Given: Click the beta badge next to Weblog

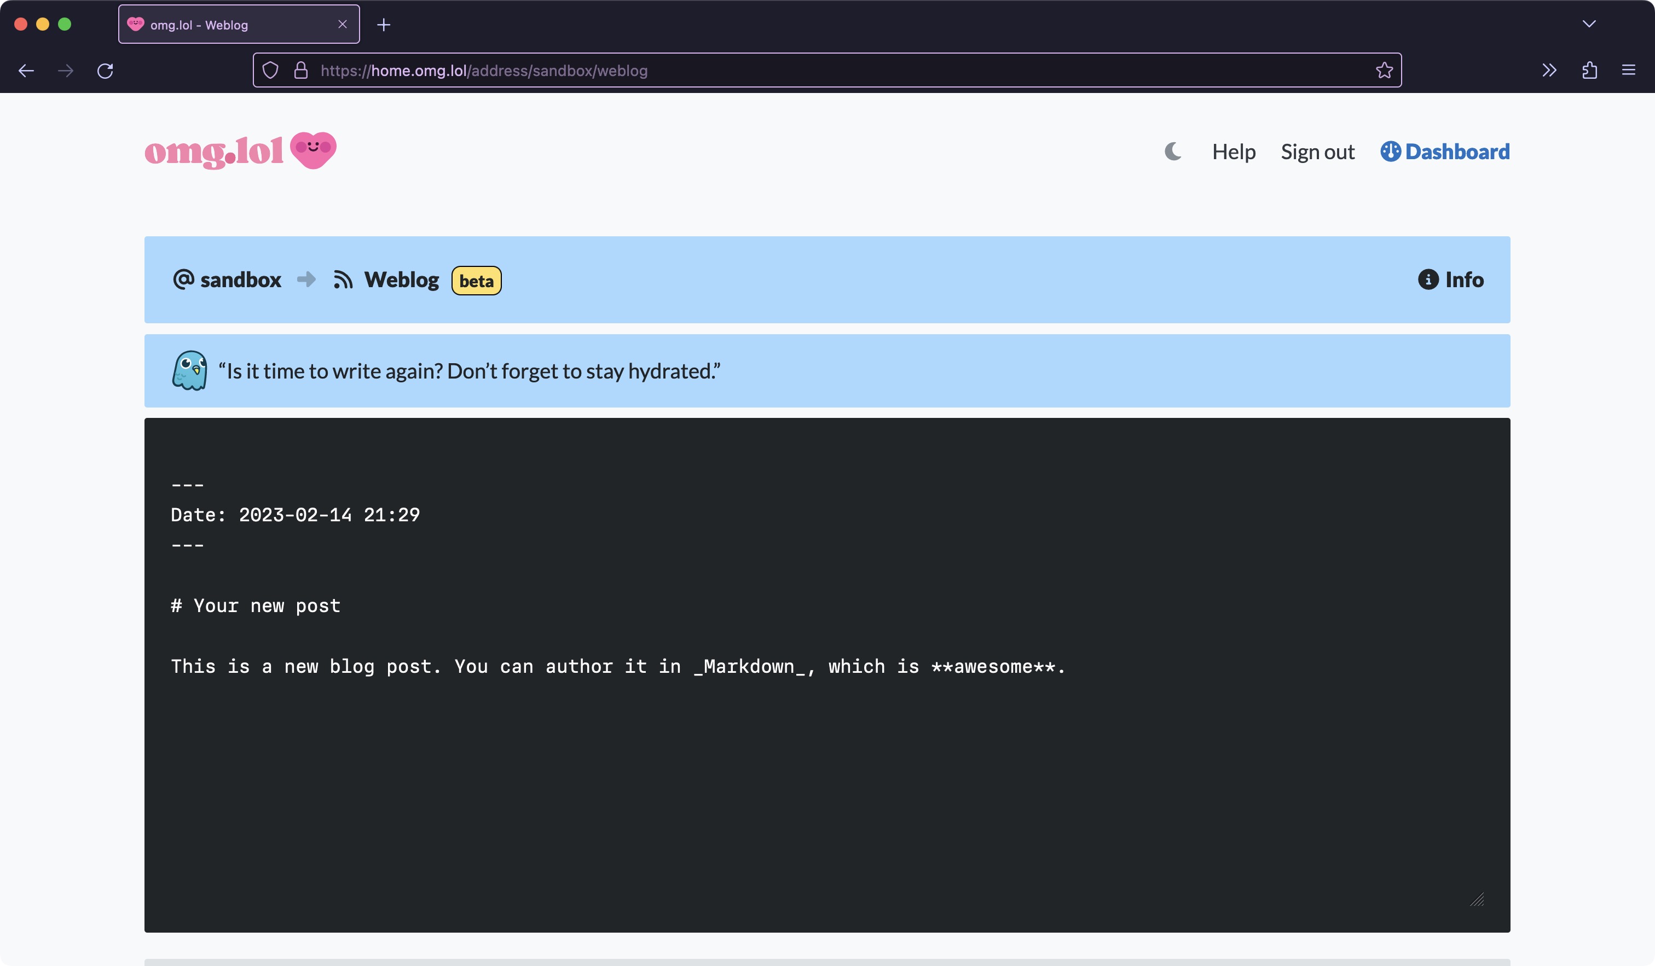Looking at the screenshot, I should pyautogui.click(x=476, y=281).
